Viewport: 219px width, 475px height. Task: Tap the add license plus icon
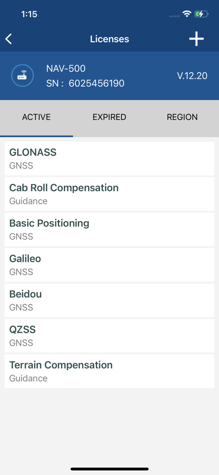(196, 39)
